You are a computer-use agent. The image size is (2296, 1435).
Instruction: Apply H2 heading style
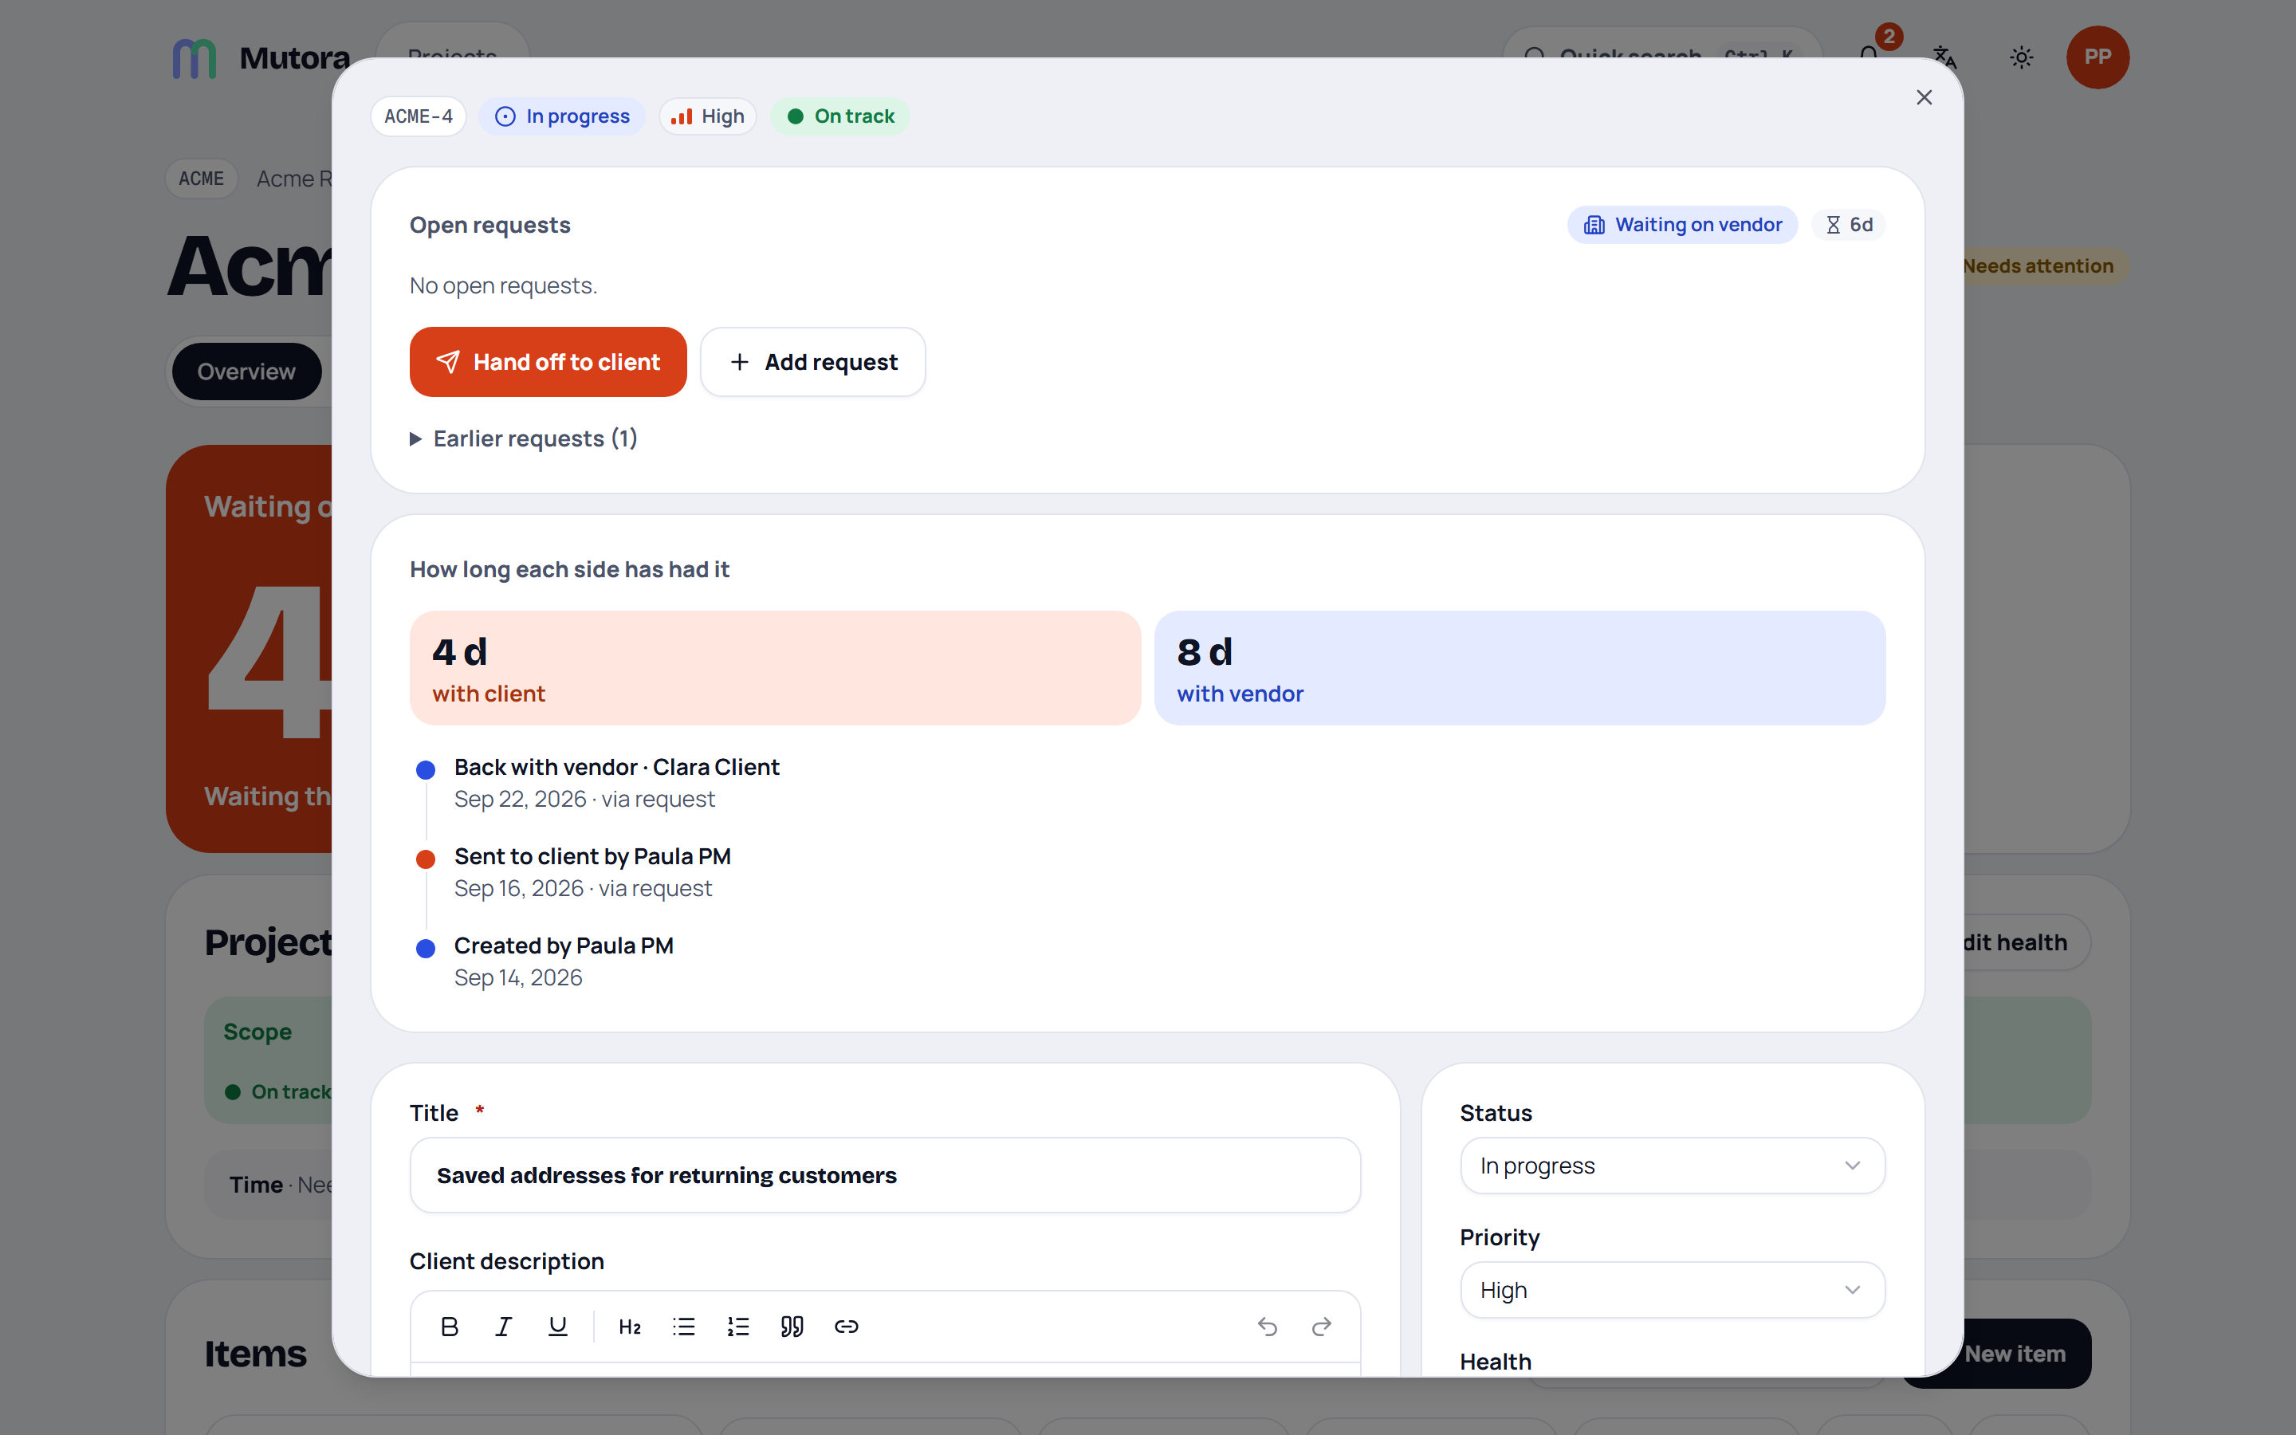click(x=630, y=1326)
